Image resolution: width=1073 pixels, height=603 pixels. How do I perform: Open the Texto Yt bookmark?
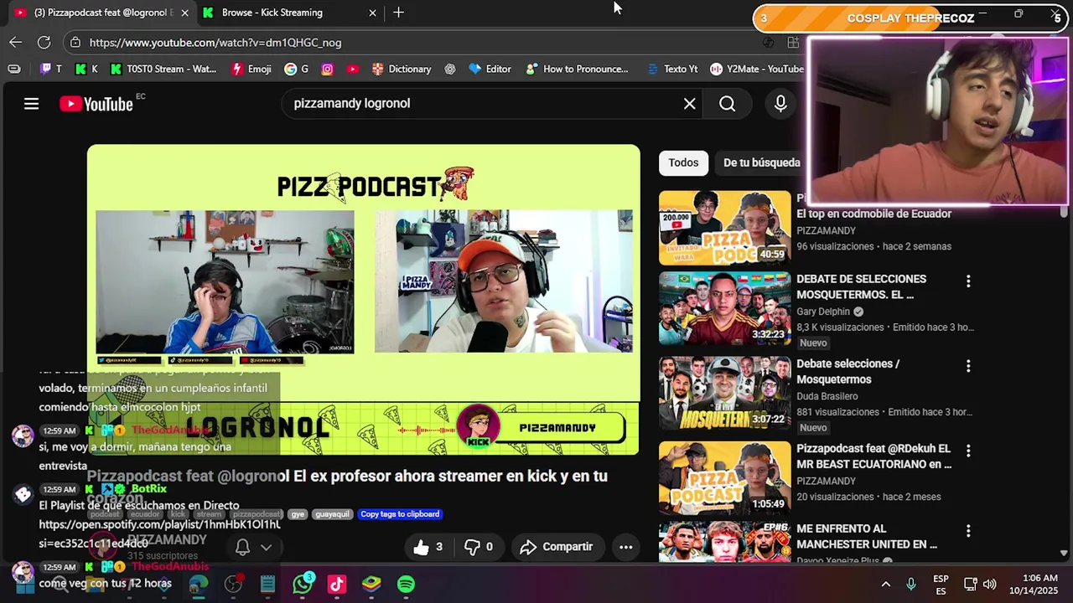672,69
